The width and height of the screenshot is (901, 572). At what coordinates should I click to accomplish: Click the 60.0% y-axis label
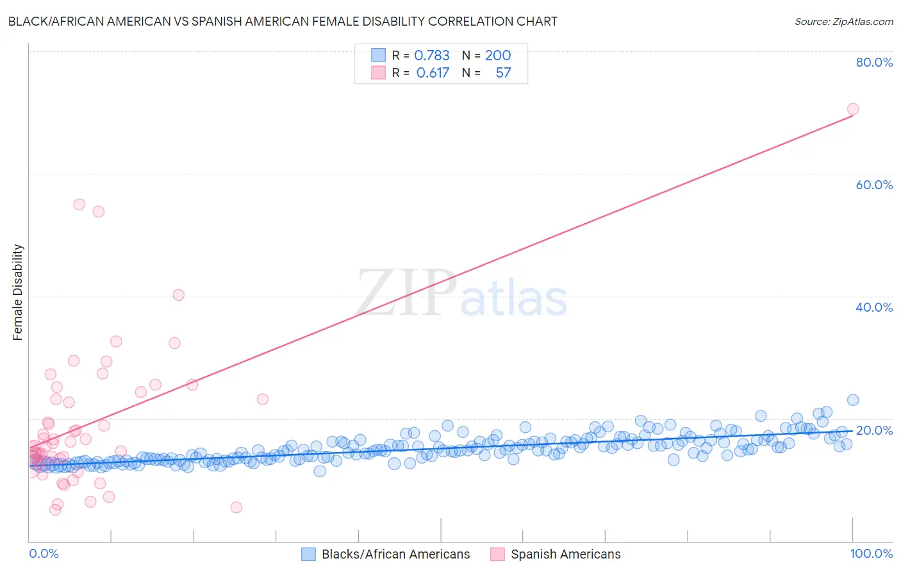coord(874,185)
